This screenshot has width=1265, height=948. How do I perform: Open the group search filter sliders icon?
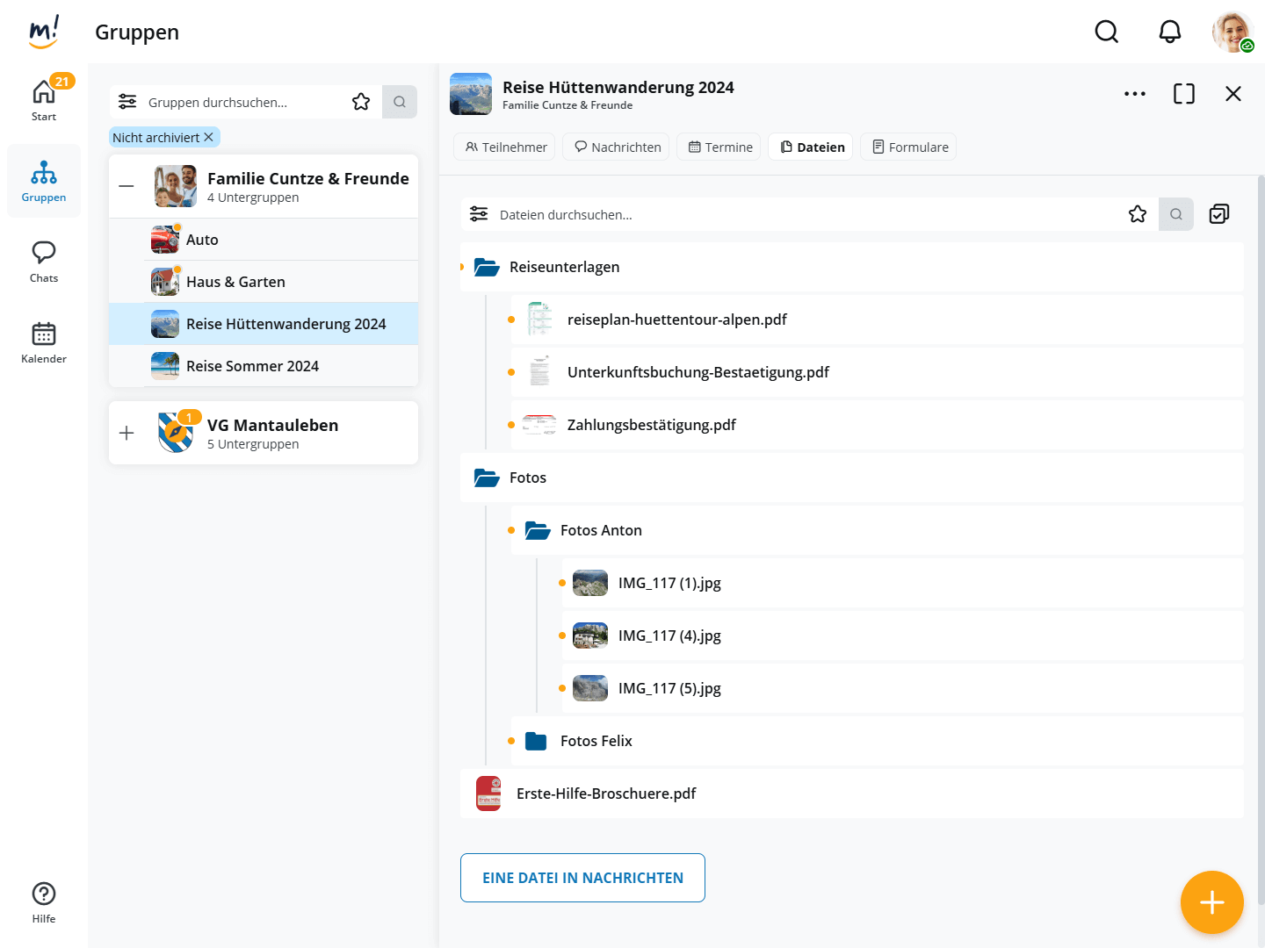coord(127,102)
